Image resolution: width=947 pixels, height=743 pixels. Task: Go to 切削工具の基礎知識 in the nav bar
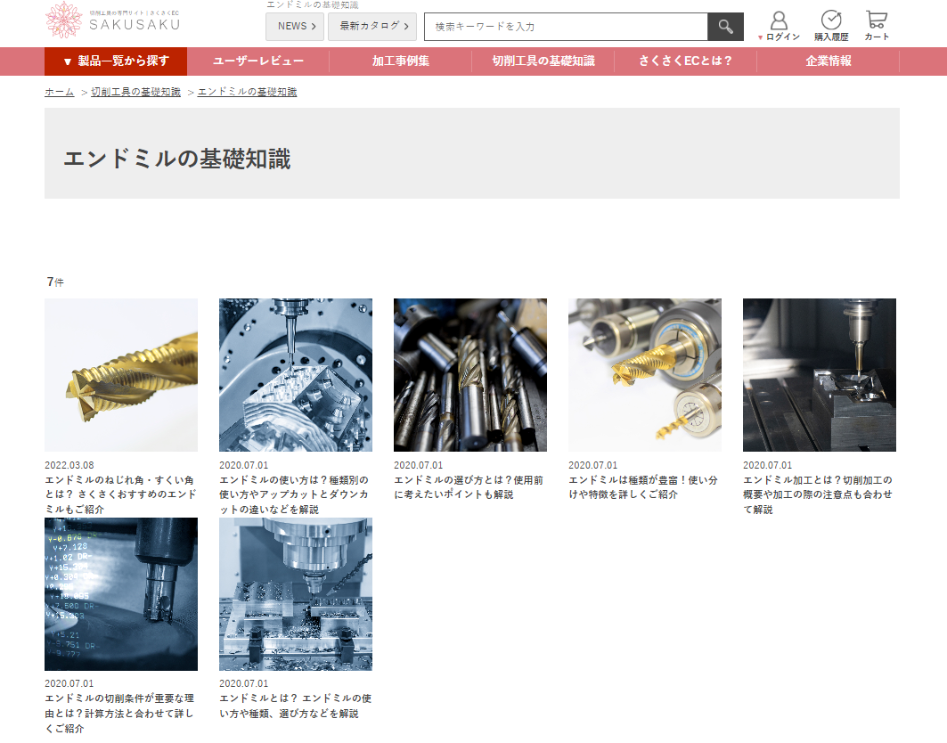tap(543, 61)
